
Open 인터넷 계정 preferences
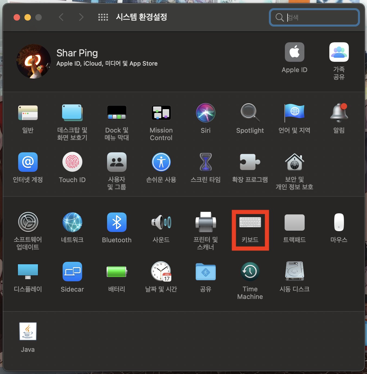pos(28,162)
